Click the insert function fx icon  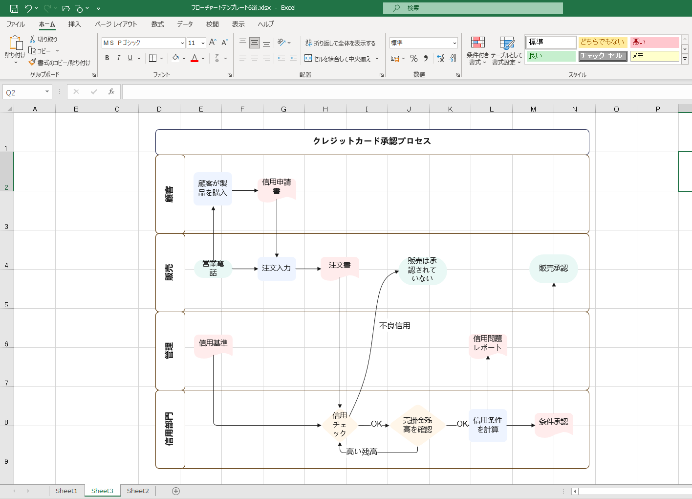[x=111, y=91]
